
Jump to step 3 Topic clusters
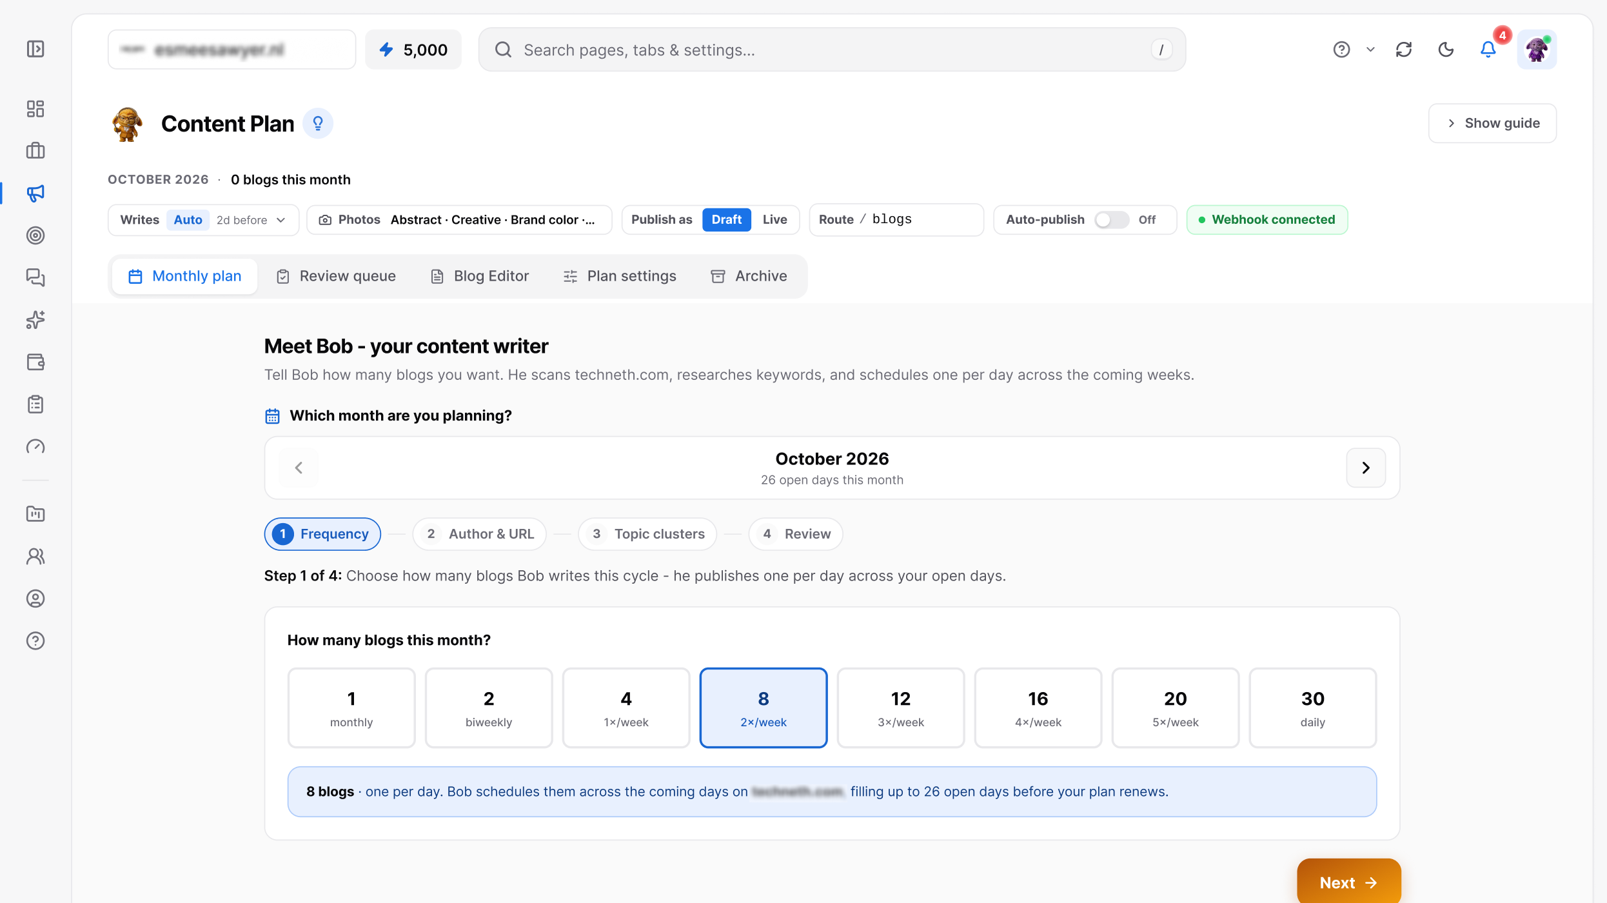(x=648, y=534)
